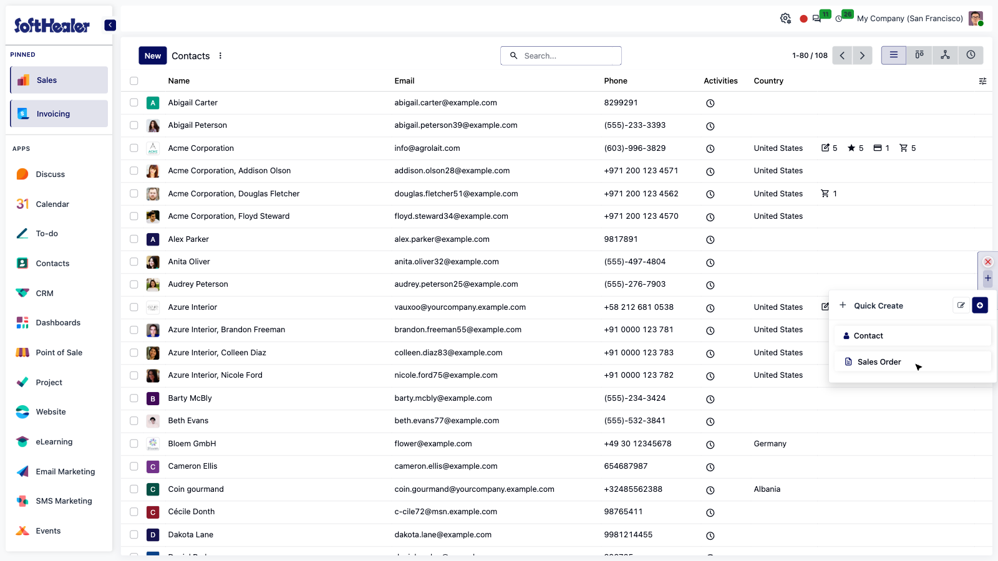The height and width of the screenshot is (561, 998).
Task: Switch to list view
Action: click(x=894, y=55)
